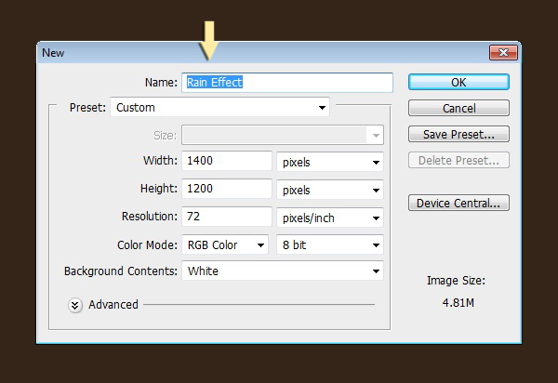558x383 pixels.
Task: Click the OK button
Action: pos(458,83)
